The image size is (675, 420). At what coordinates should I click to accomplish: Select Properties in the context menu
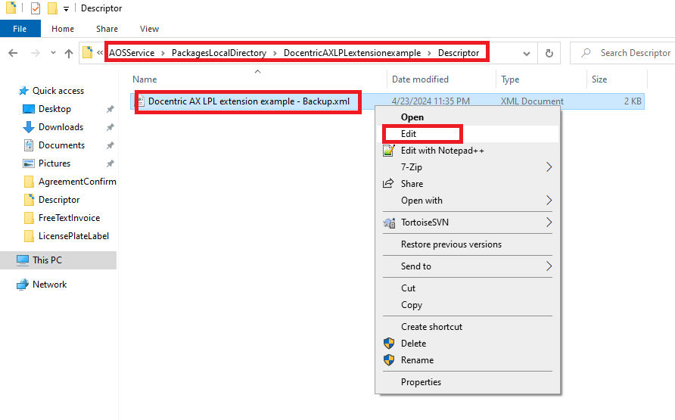click(421, 382)
